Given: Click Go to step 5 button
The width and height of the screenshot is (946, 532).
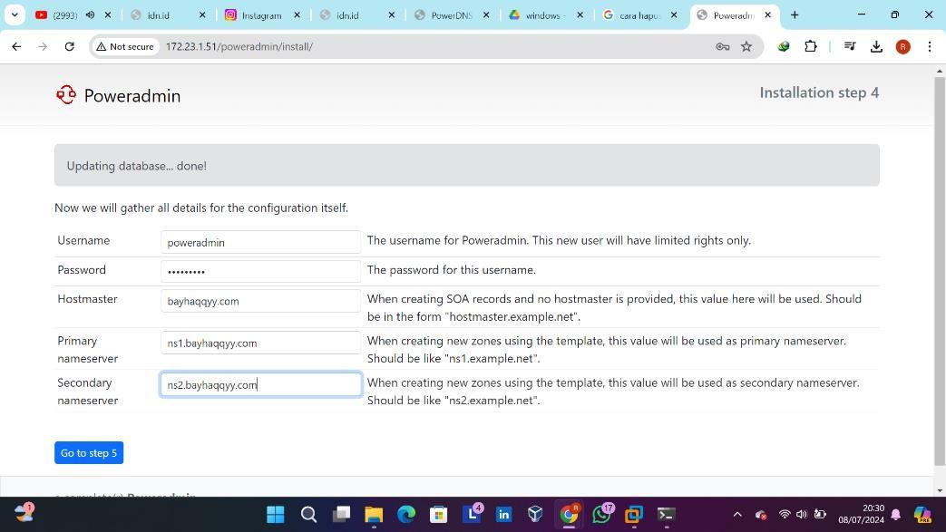Looking at the screenshot, I should 89,453.
